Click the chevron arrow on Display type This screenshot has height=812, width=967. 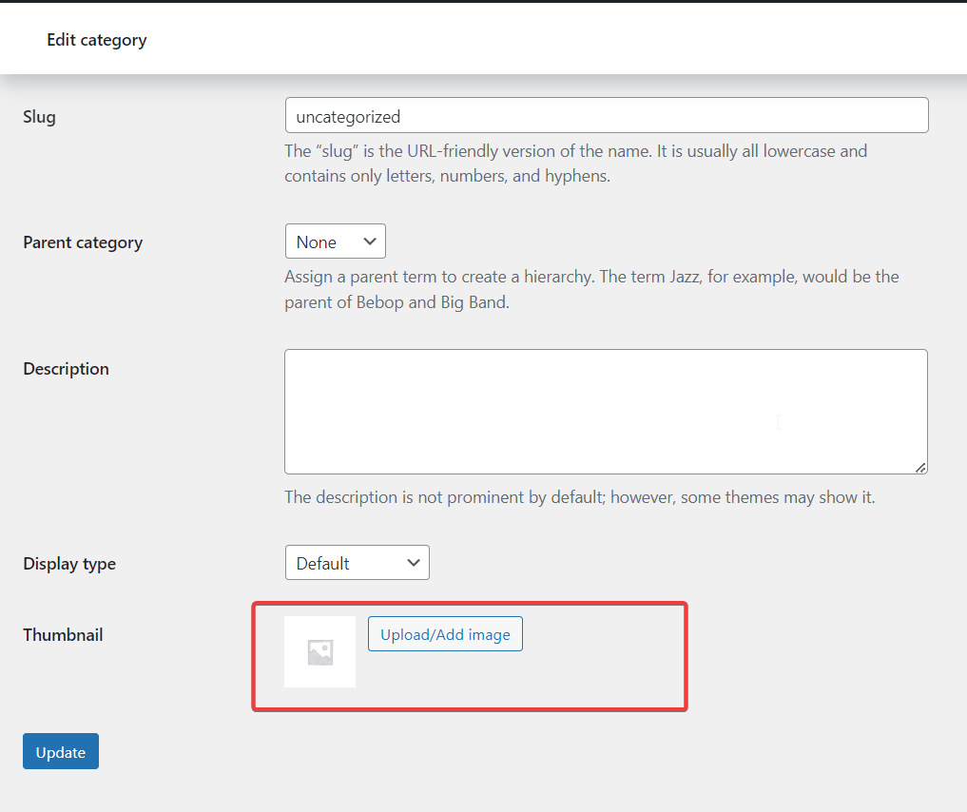[x=414, y=563]
